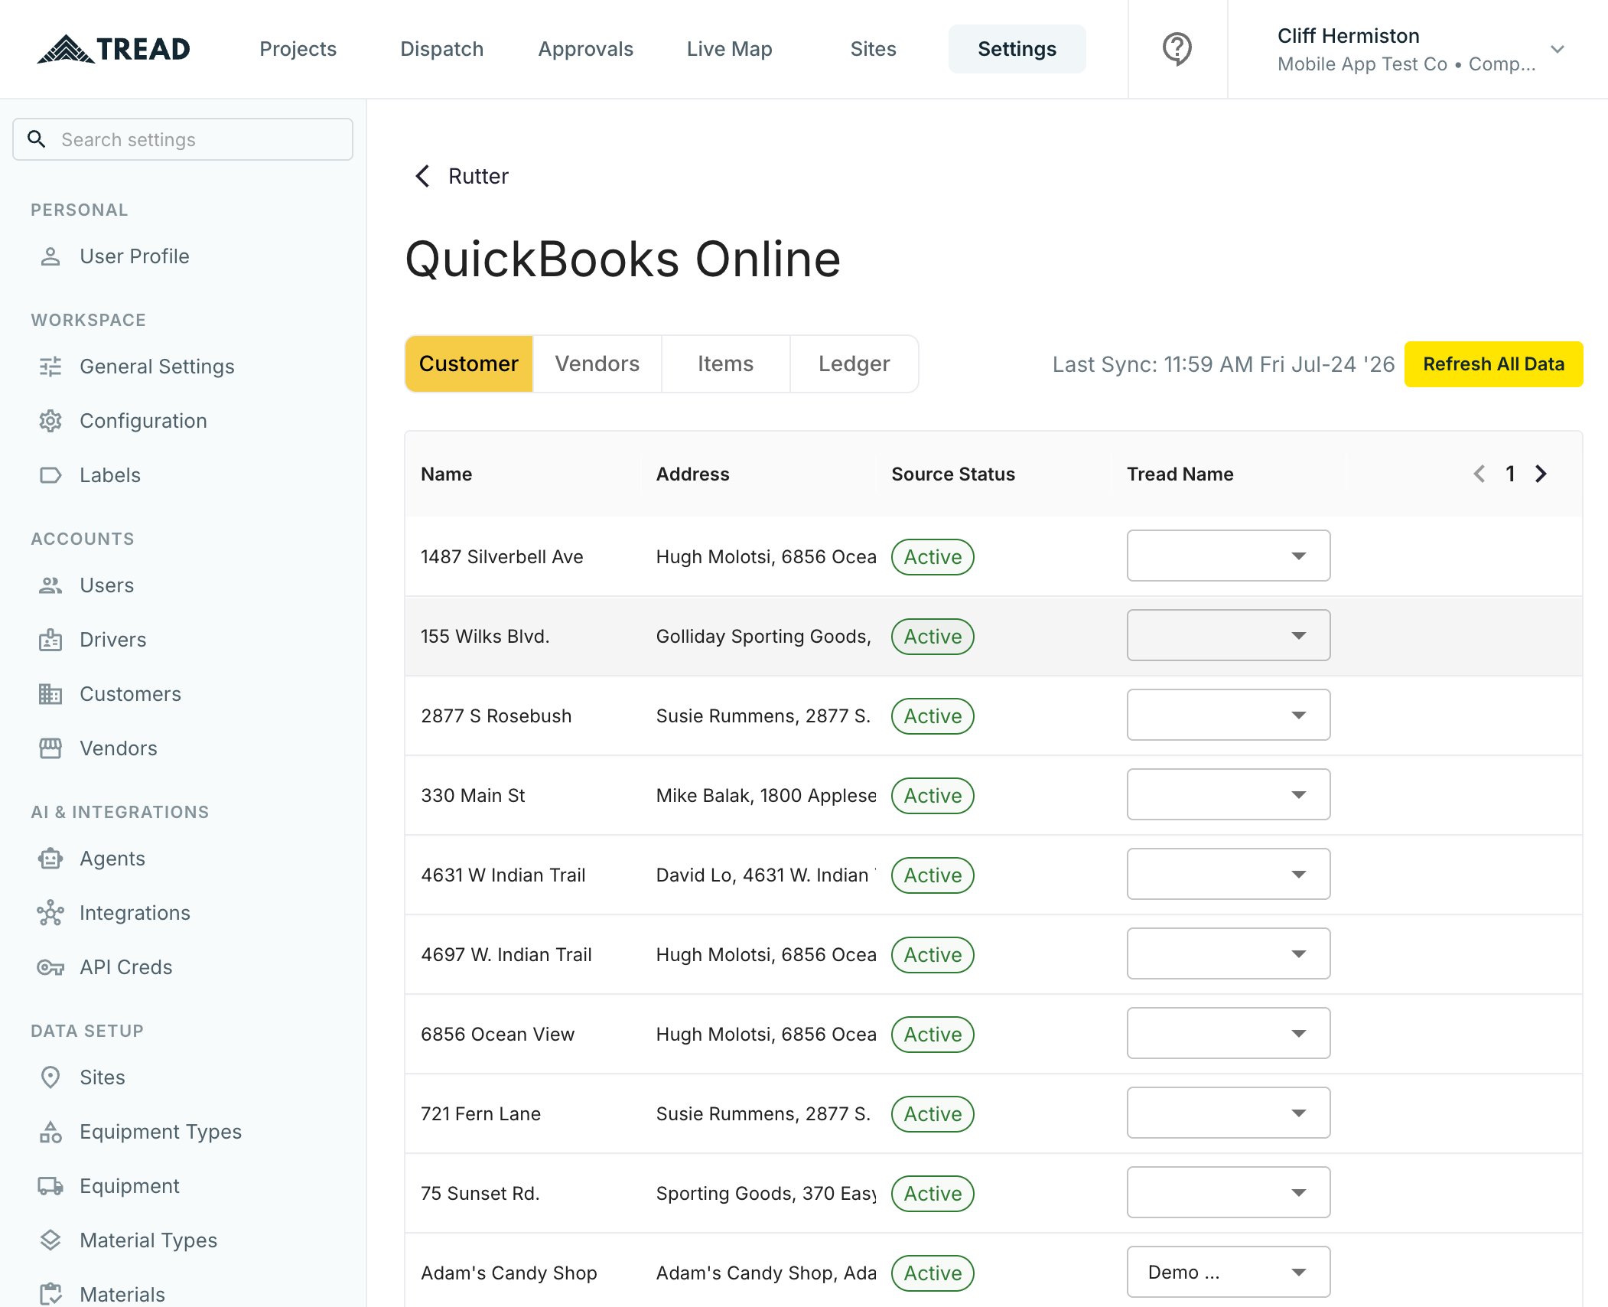Screen dimensions: 1608x1307
Task: Open Tread Name dropdown for 4631 W Indian Trail
Action: (1228, 875)
